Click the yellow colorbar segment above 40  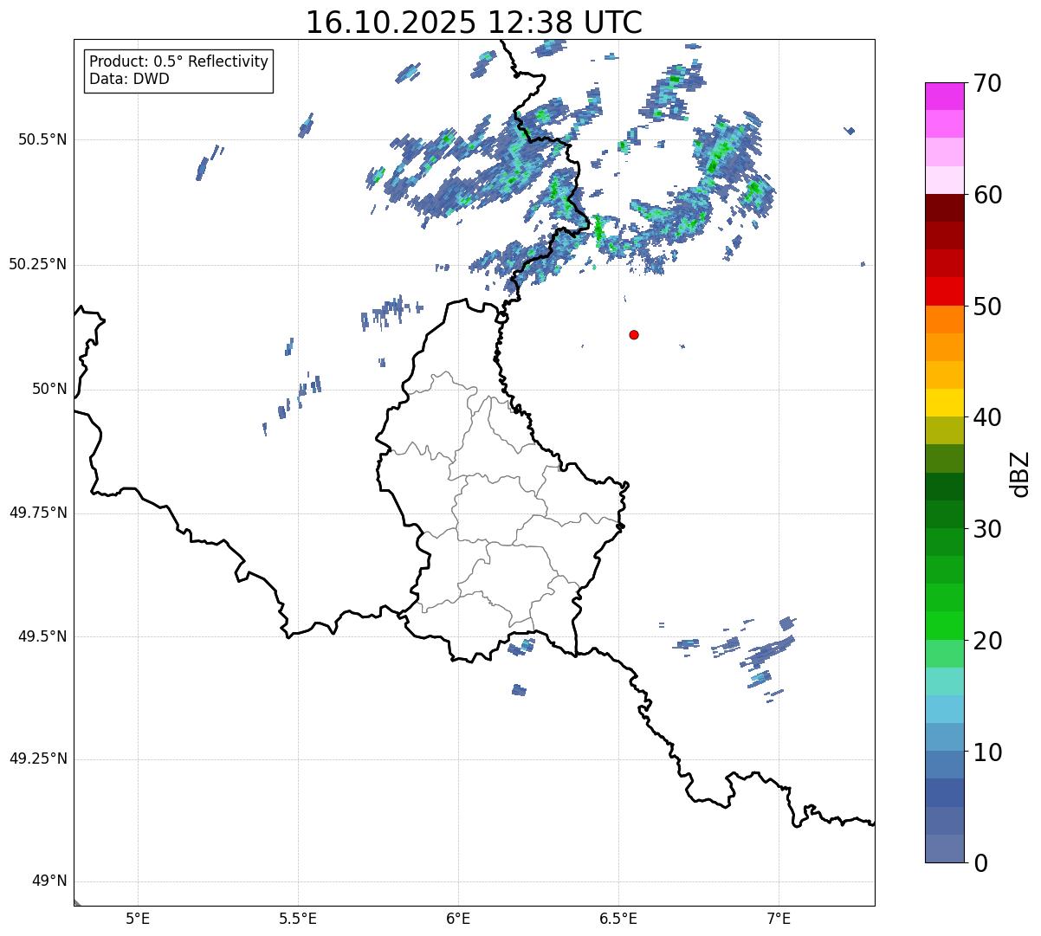(944, 403)
